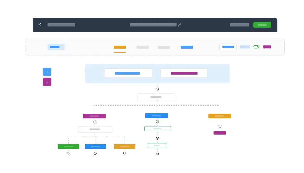Select the gray node below the trigger box
The height and width of the screenshot is (173, 304).
[156, 97]
